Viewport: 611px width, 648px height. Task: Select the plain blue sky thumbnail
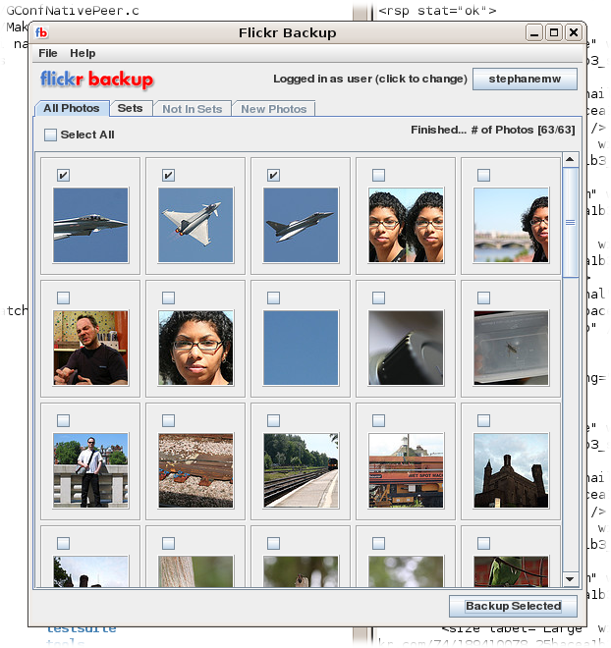[301, 348]
